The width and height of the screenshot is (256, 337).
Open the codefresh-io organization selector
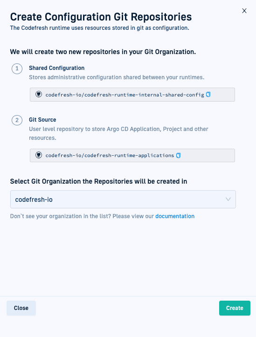click(x=123, y=199)
